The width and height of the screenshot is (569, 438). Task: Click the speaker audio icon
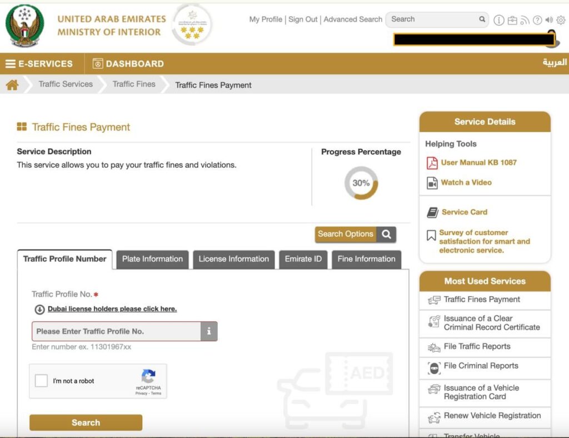pos(549,20)
